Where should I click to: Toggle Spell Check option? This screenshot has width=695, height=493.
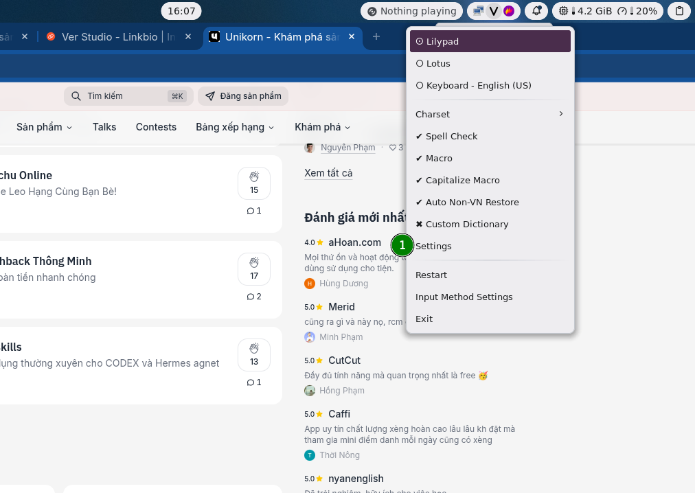tap(490, 136)
